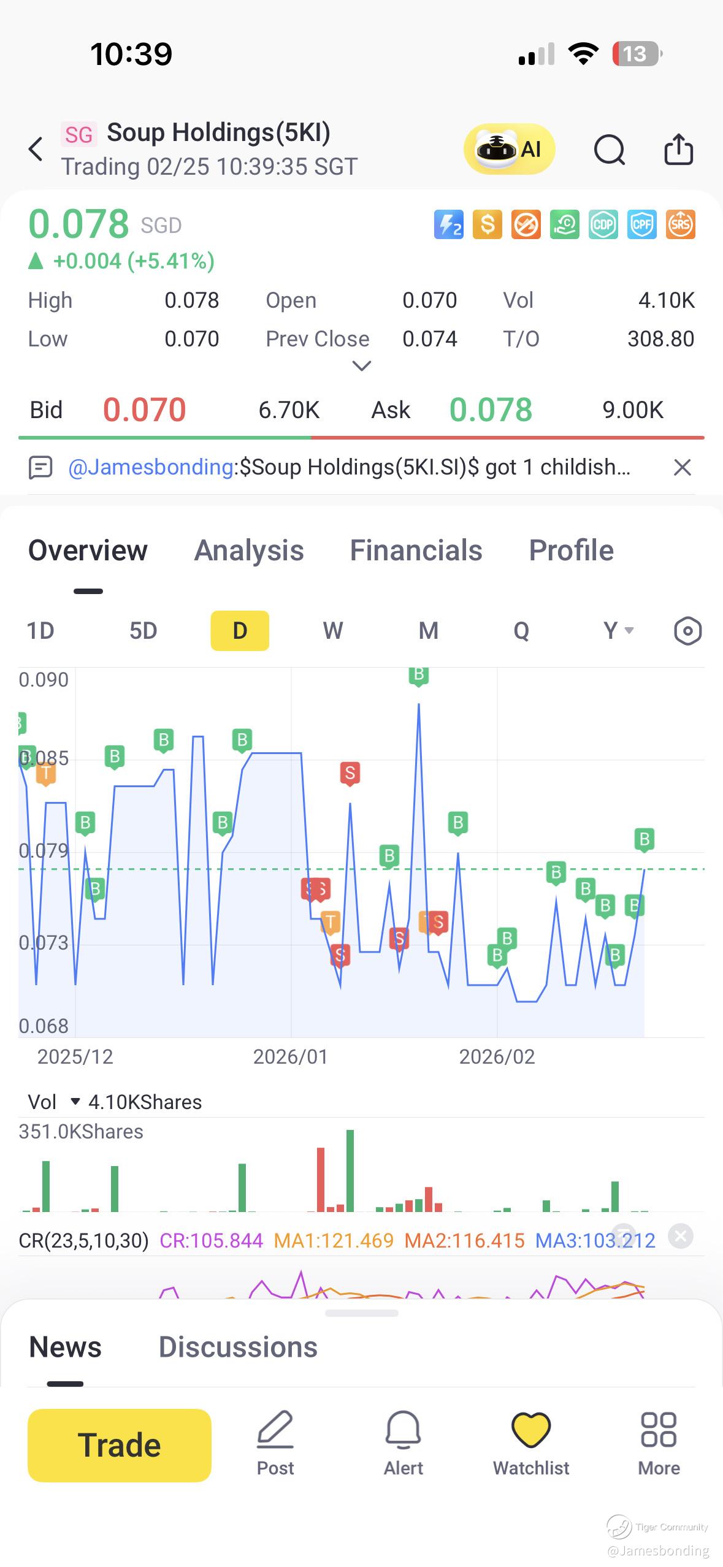Switch to the Profile tab
723x1567 pixels.
tap(571, 550)
